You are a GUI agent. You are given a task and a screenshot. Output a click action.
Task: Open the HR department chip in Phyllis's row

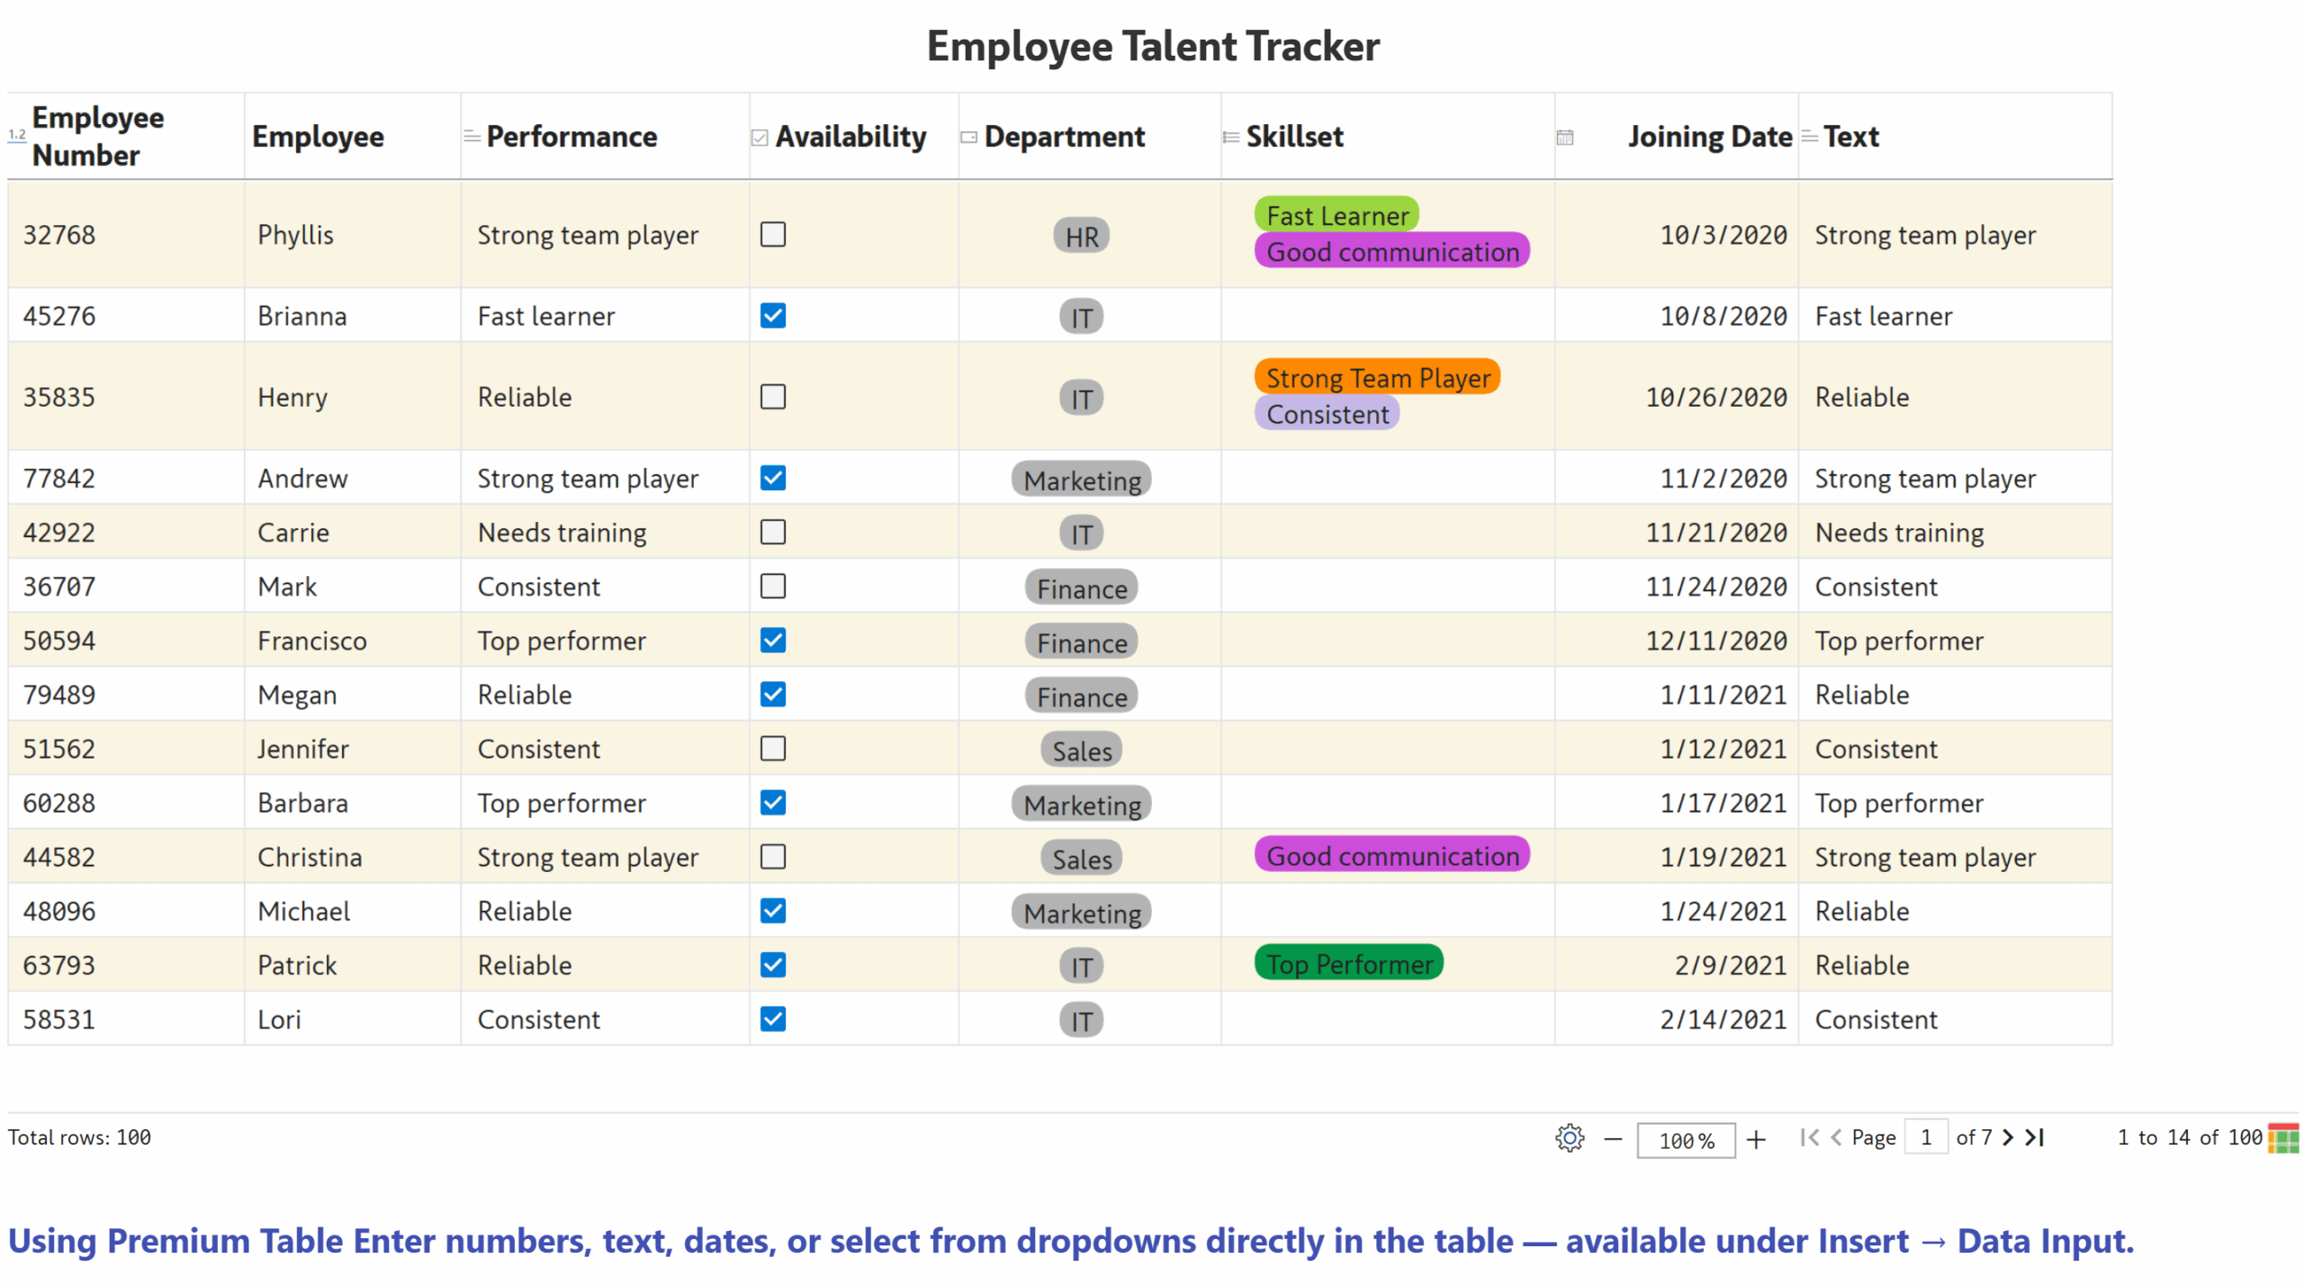pos(1081,236)
